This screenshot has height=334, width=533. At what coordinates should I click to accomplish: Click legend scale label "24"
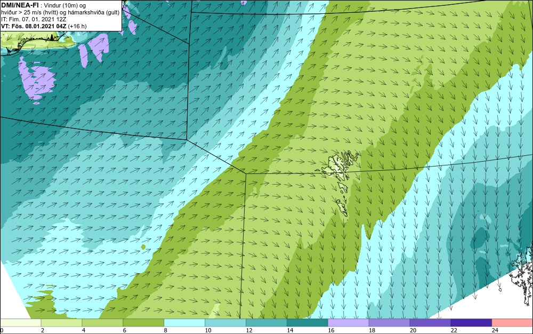click(495, 330)
